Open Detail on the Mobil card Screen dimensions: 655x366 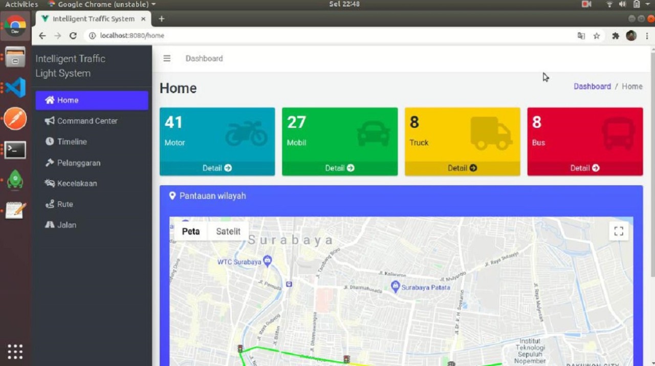pyautogui.click(x=339, y=168)
